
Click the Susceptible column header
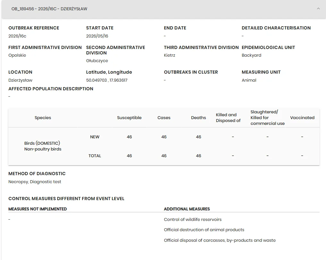point(129,118)
